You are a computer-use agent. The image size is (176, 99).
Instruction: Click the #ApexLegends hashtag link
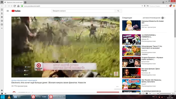(33, 80)
